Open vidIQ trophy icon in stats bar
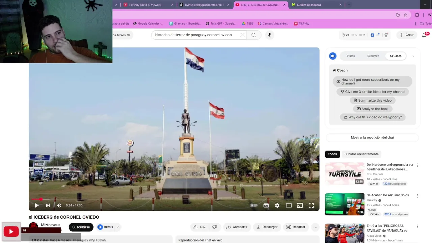Viewport: 432px width, 243px height. coord(386,35)
